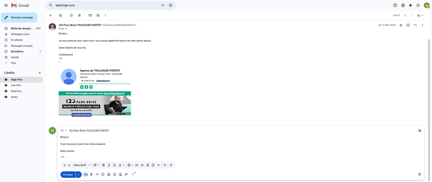Toggle formatting options Aa button
The image size is (432, 182).
[x=86, y=174]
